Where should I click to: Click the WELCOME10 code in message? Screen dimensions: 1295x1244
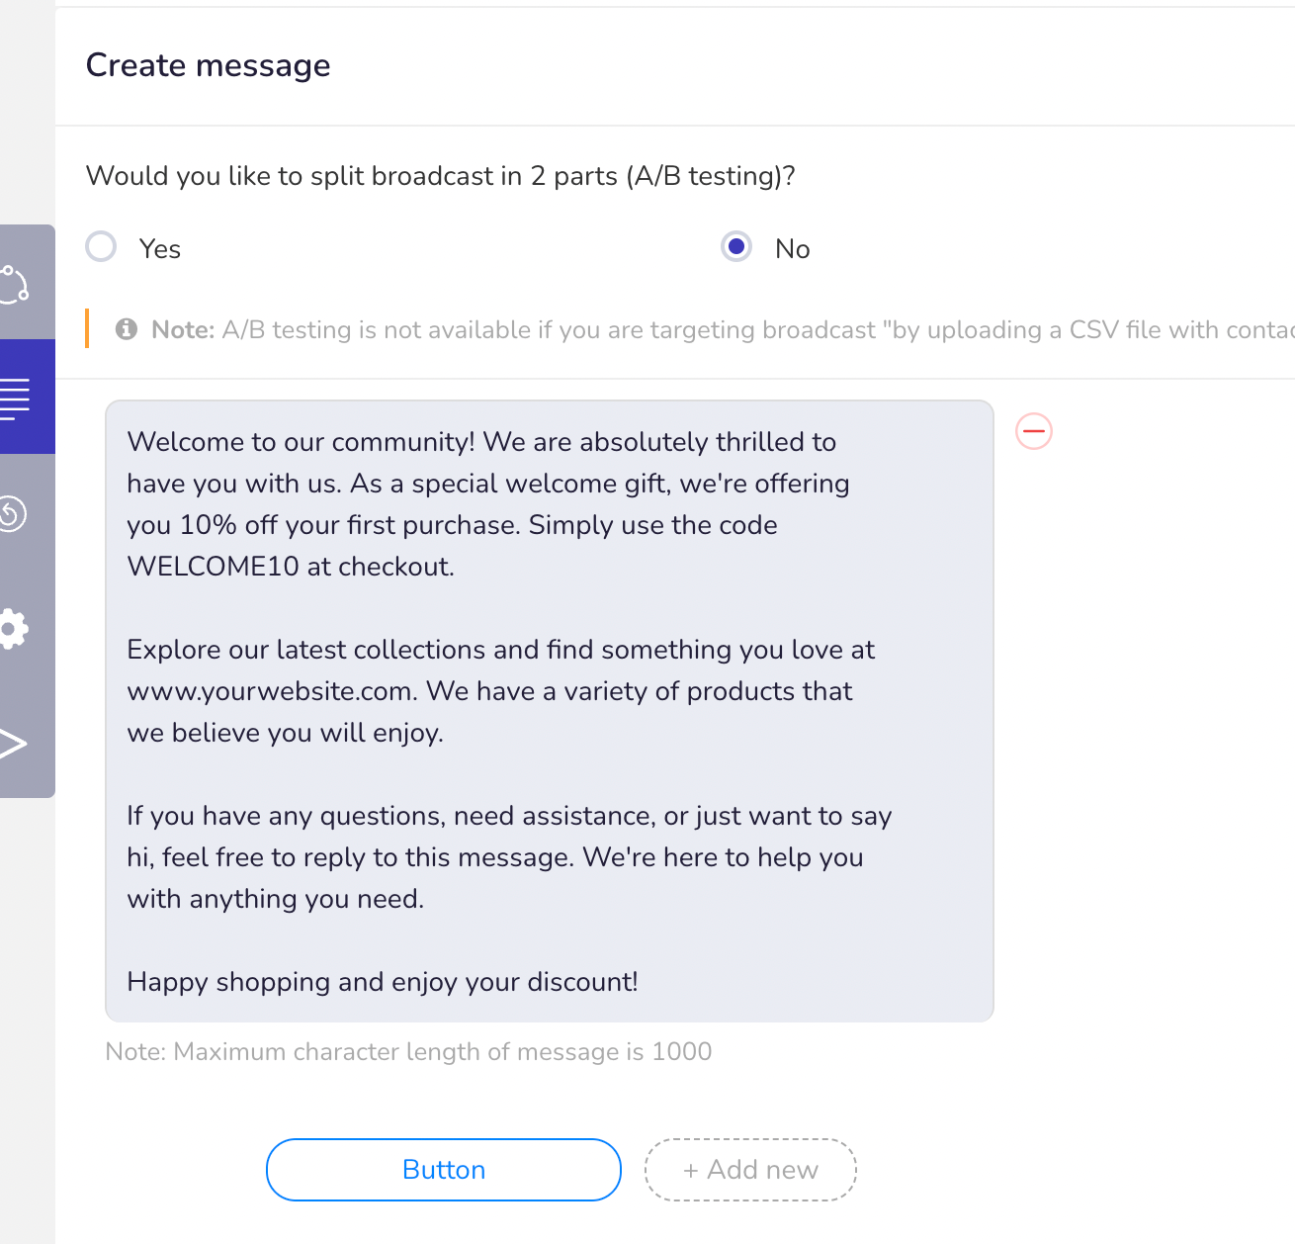coord(214,567)
